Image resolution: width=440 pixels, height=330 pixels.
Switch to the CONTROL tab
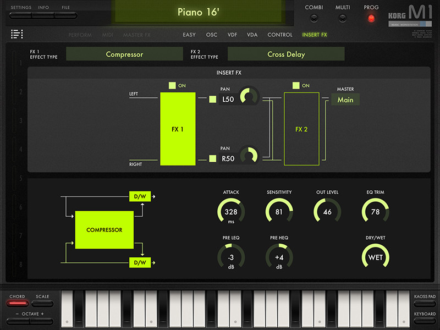[280, 35]
